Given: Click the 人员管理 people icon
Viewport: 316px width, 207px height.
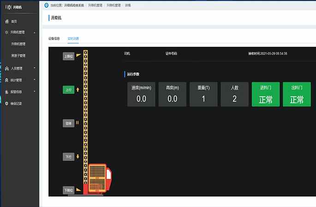Looking at the screenshot, I should 6,69.
